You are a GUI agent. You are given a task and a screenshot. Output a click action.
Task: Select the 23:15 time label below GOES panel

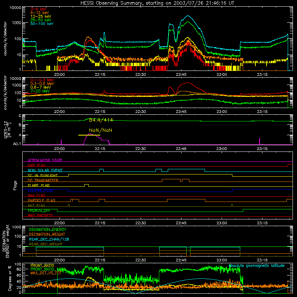[262, 149]
